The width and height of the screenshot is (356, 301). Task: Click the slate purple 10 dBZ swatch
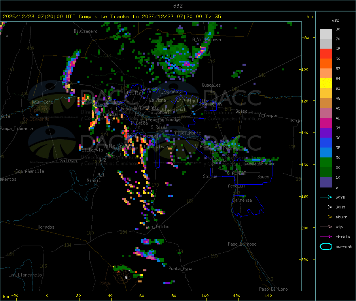point(326,182)
